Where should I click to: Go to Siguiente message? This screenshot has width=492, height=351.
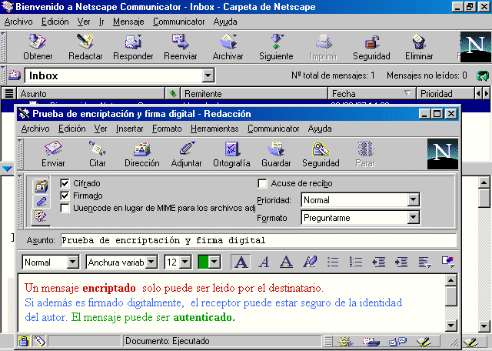(x=276, y=47)
